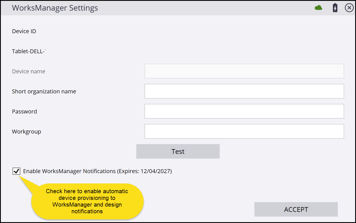Click the battery charging status icon

pyautogui.click(x=335, y=8)
